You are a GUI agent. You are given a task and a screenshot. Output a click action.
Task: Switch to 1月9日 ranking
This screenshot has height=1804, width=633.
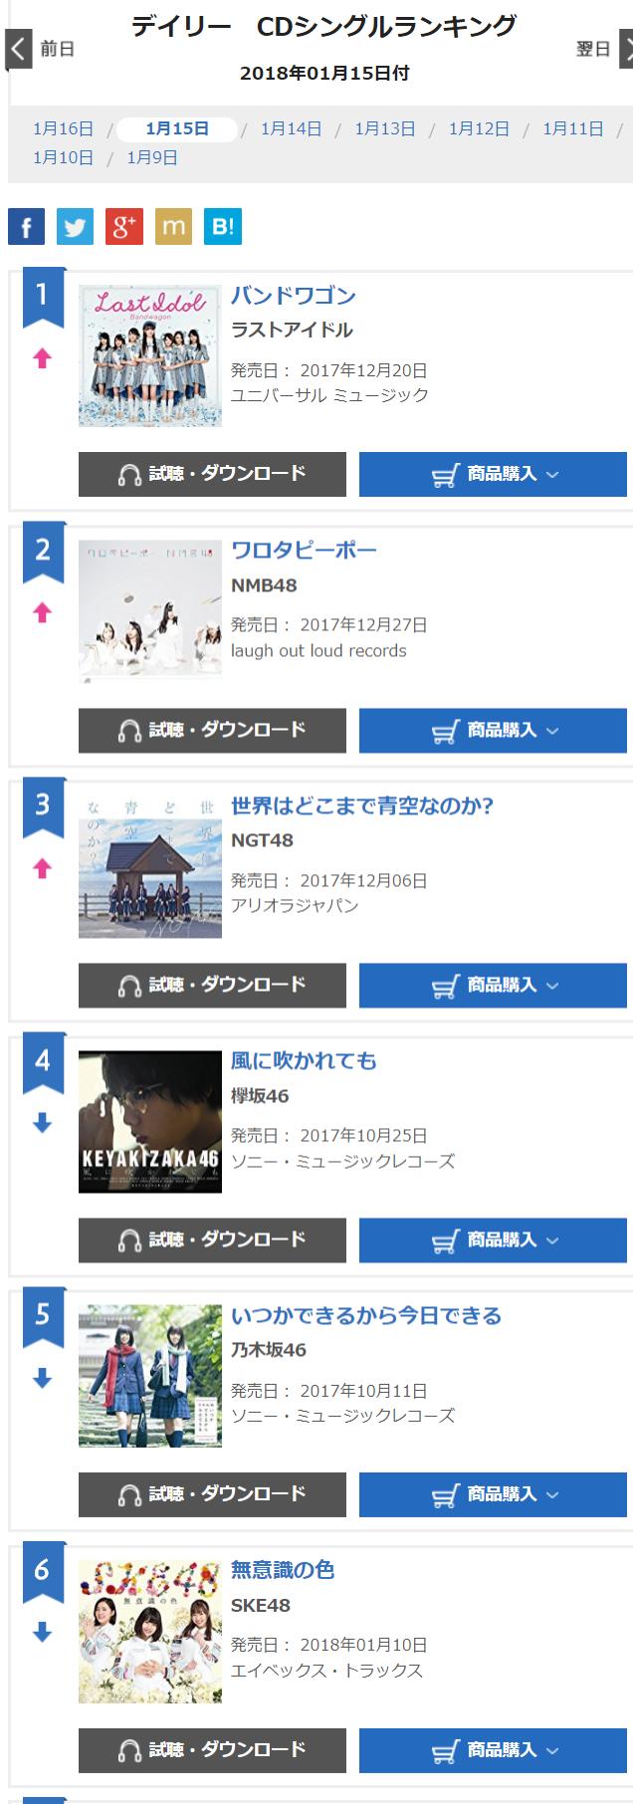tap(152, 158)
